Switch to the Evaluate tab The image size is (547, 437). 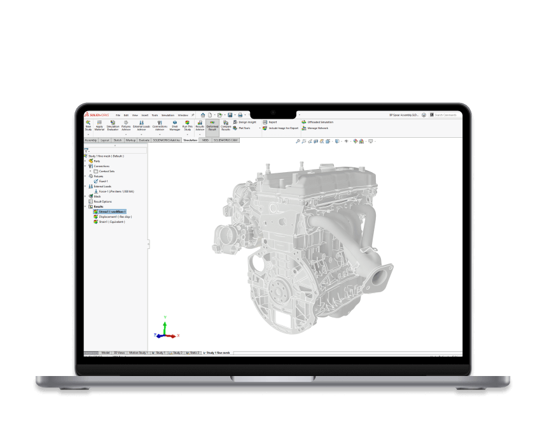coord(144,140)
